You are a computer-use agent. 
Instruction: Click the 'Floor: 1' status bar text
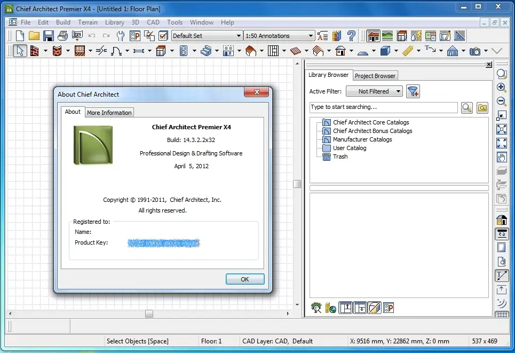[211, 341]
